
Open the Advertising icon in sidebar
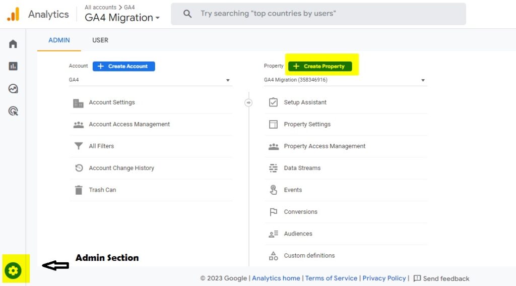(13, 111)
